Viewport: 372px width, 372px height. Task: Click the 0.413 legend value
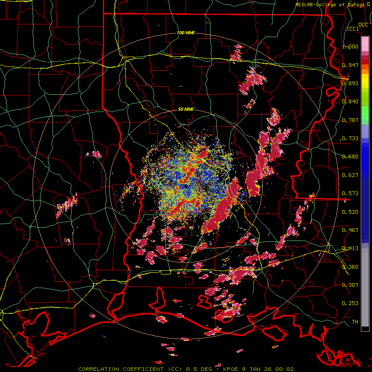(350, 248)
